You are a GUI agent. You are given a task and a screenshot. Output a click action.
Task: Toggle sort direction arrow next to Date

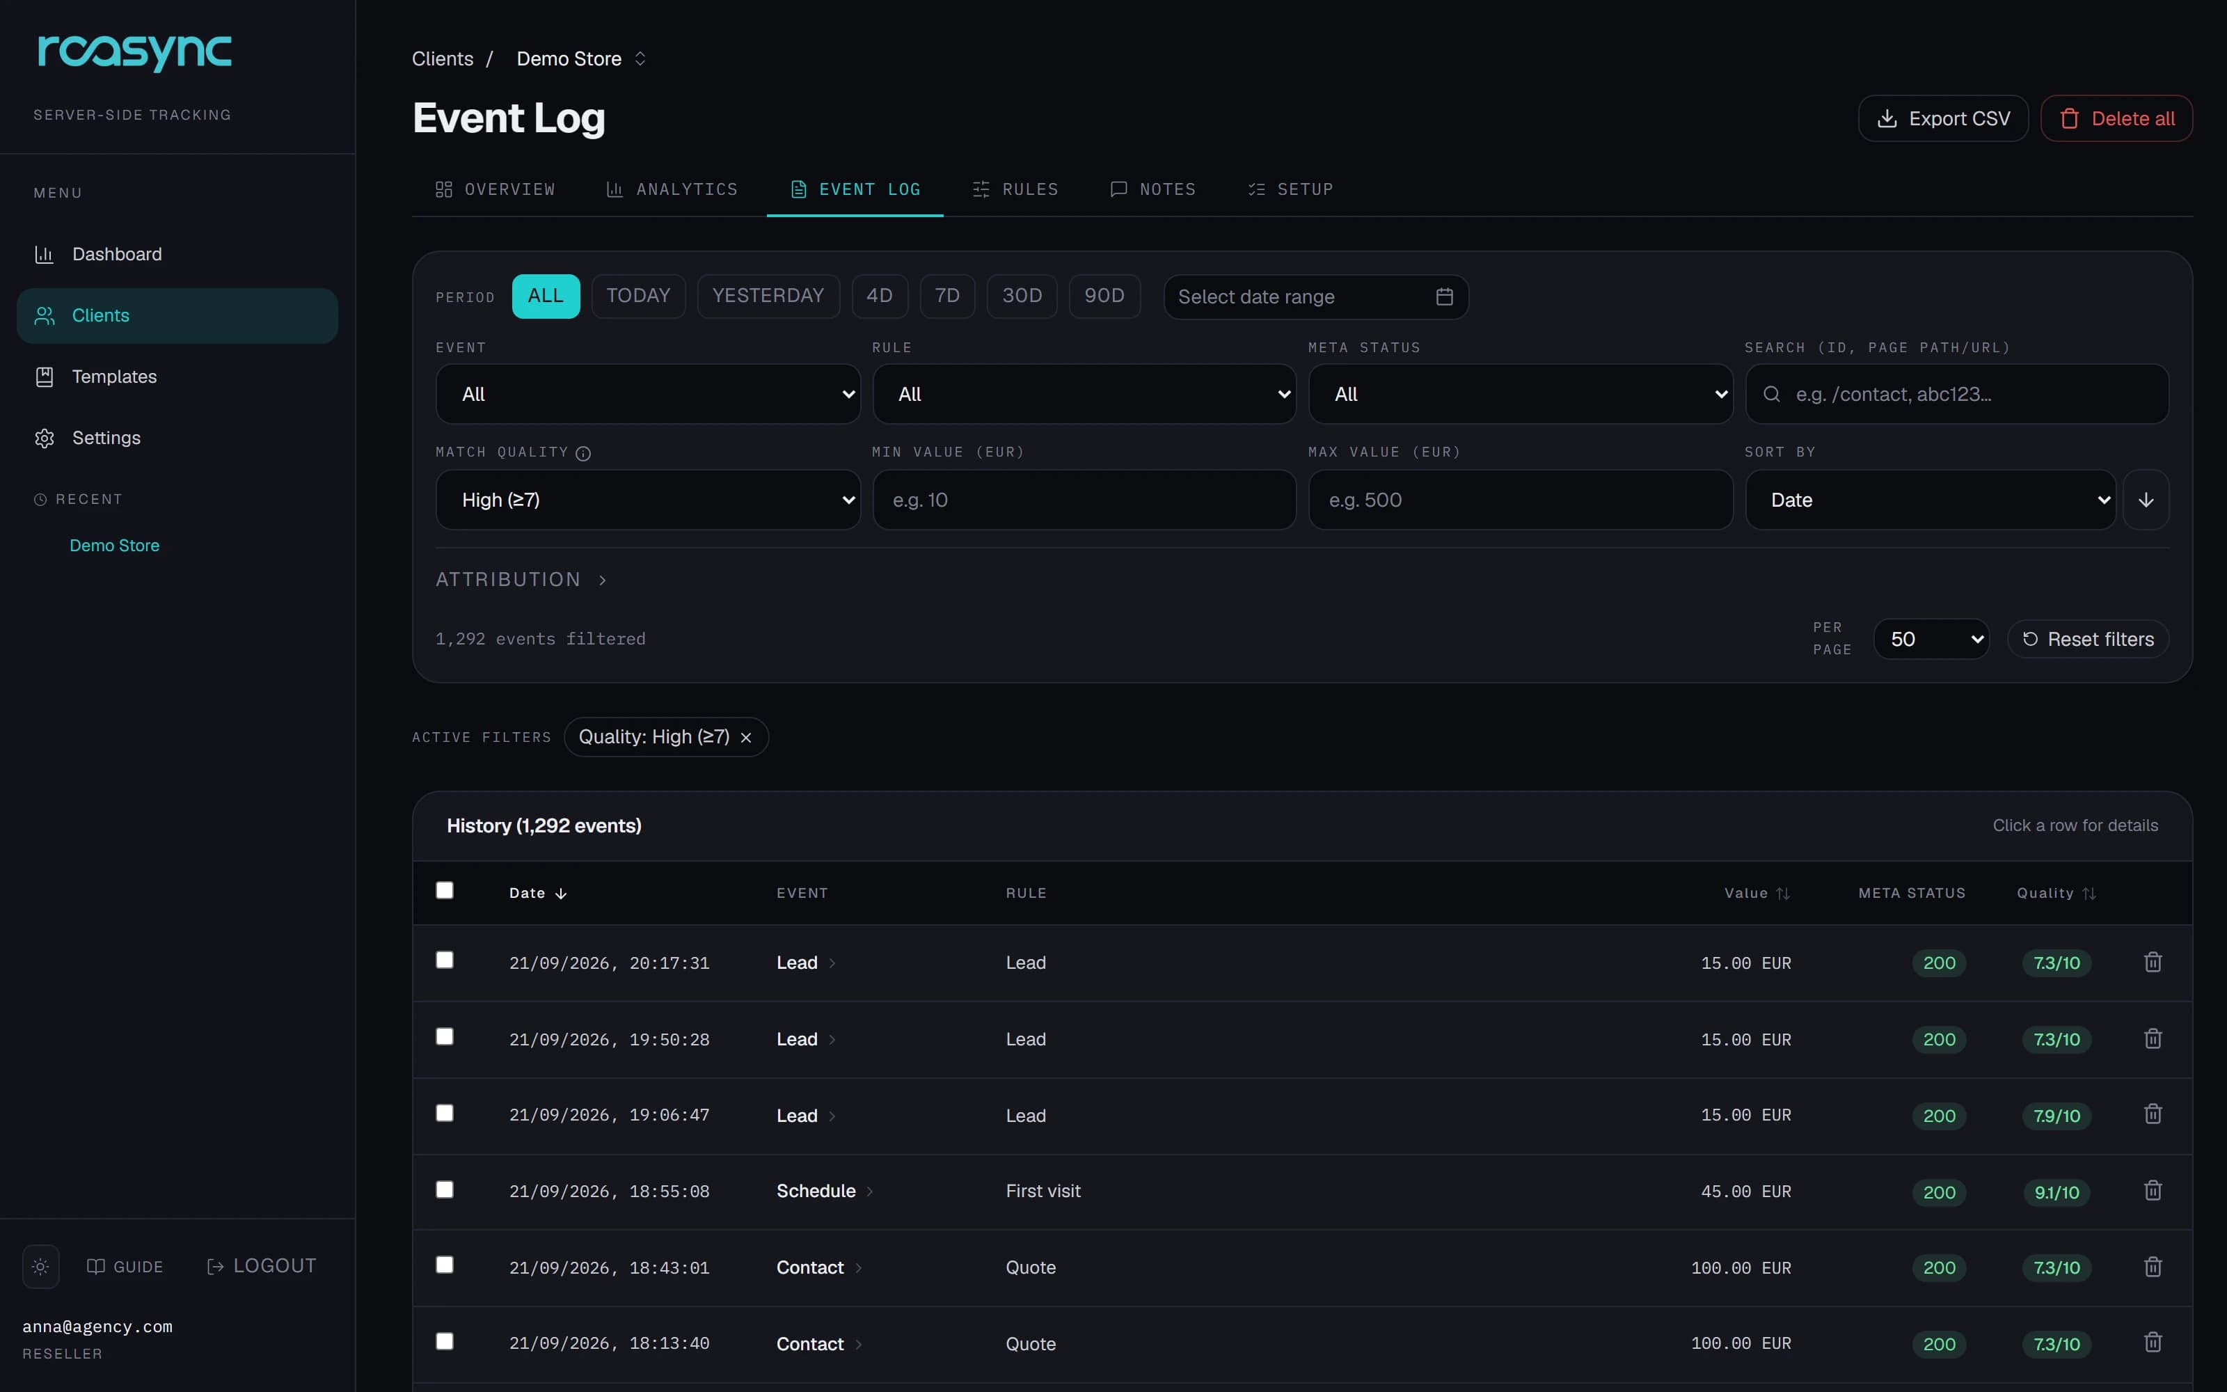(2146, 500)
